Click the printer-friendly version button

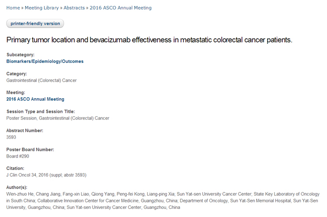[35, 24]
